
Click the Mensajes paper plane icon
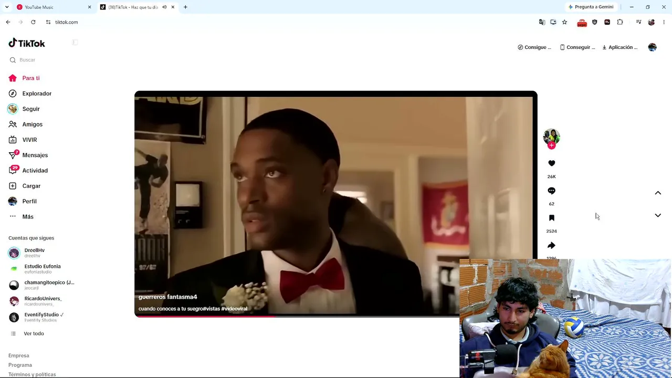click(13, 155)
